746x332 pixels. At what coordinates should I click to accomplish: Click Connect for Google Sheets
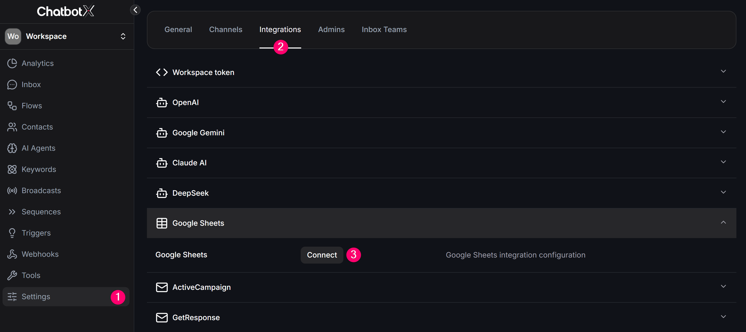click(x=322, y=255)
